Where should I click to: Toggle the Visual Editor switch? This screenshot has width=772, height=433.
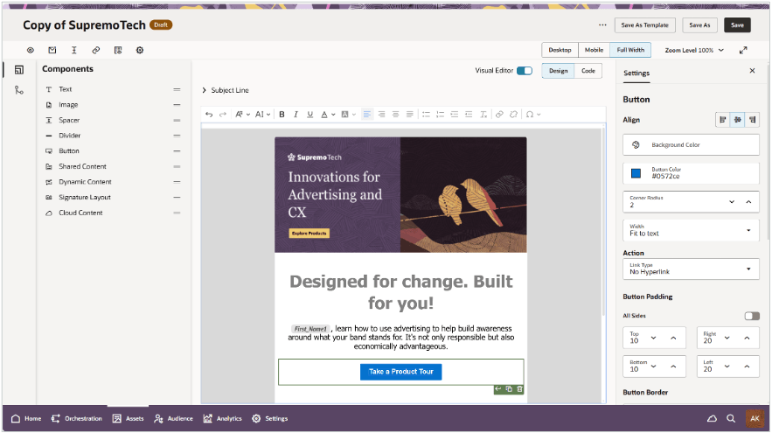[x=525, y=71]
